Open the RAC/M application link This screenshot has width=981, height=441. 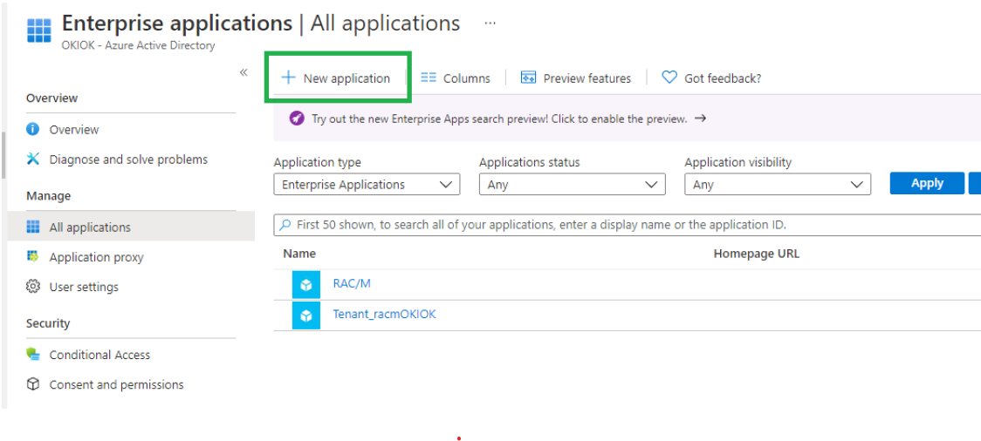coord(352,283)
